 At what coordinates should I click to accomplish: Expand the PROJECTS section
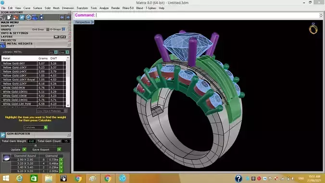(8, 40)
